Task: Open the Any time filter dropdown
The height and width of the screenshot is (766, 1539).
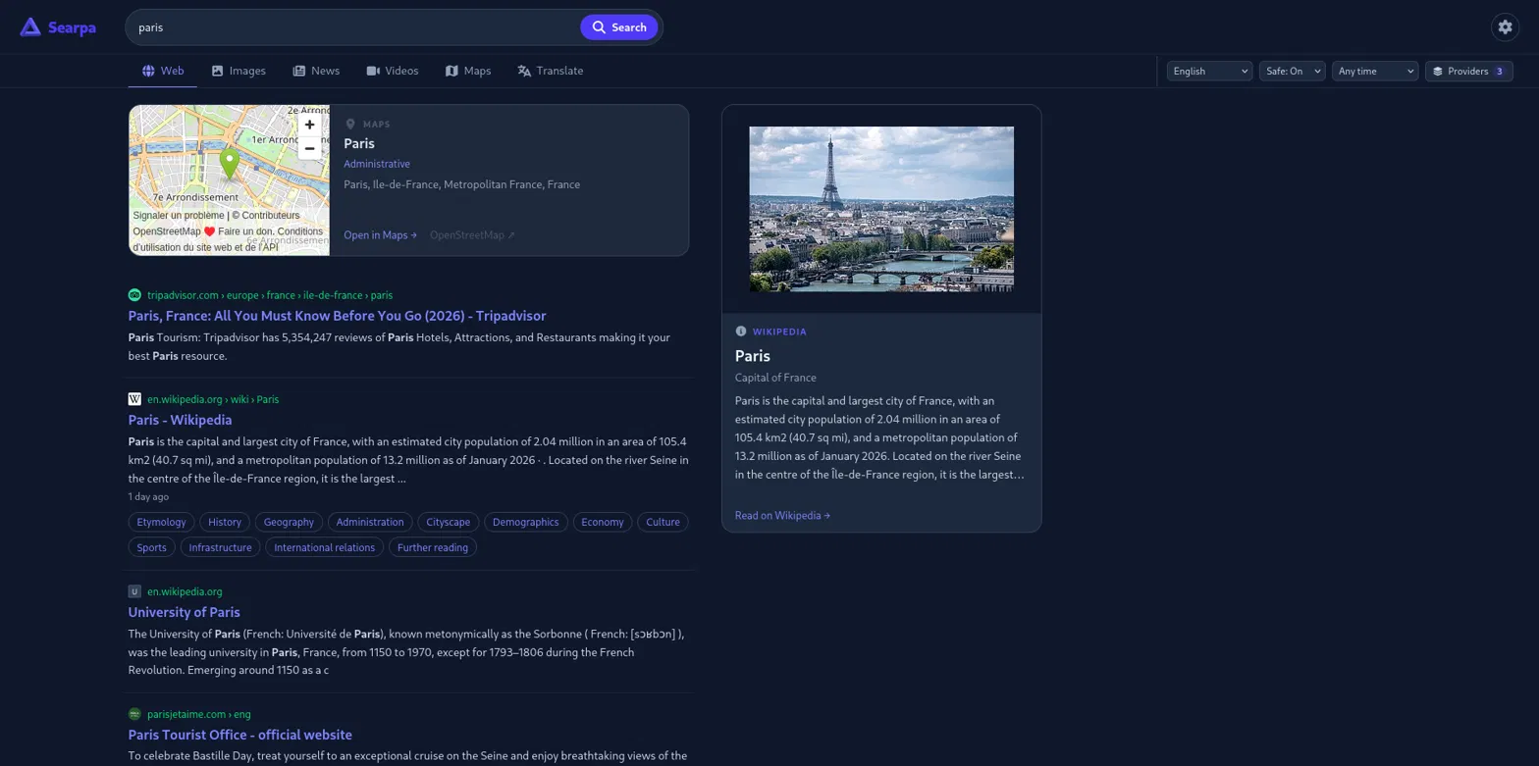Action: [x=1375, y=71]
